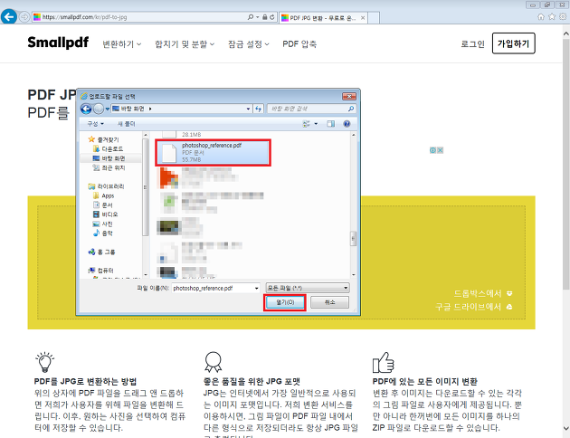Click the browser address bar search icon

[x=251, y=17]
